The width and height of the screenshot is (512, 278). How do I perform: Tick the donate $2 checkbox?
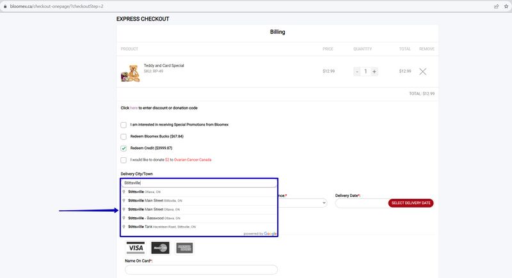tap(124, 160)
